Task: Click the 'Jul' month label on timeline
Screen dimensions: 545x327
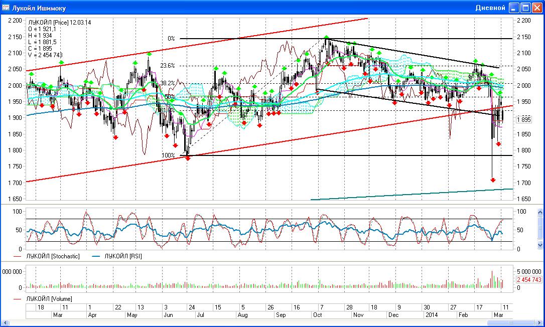Action: click(x=201, y=315)
